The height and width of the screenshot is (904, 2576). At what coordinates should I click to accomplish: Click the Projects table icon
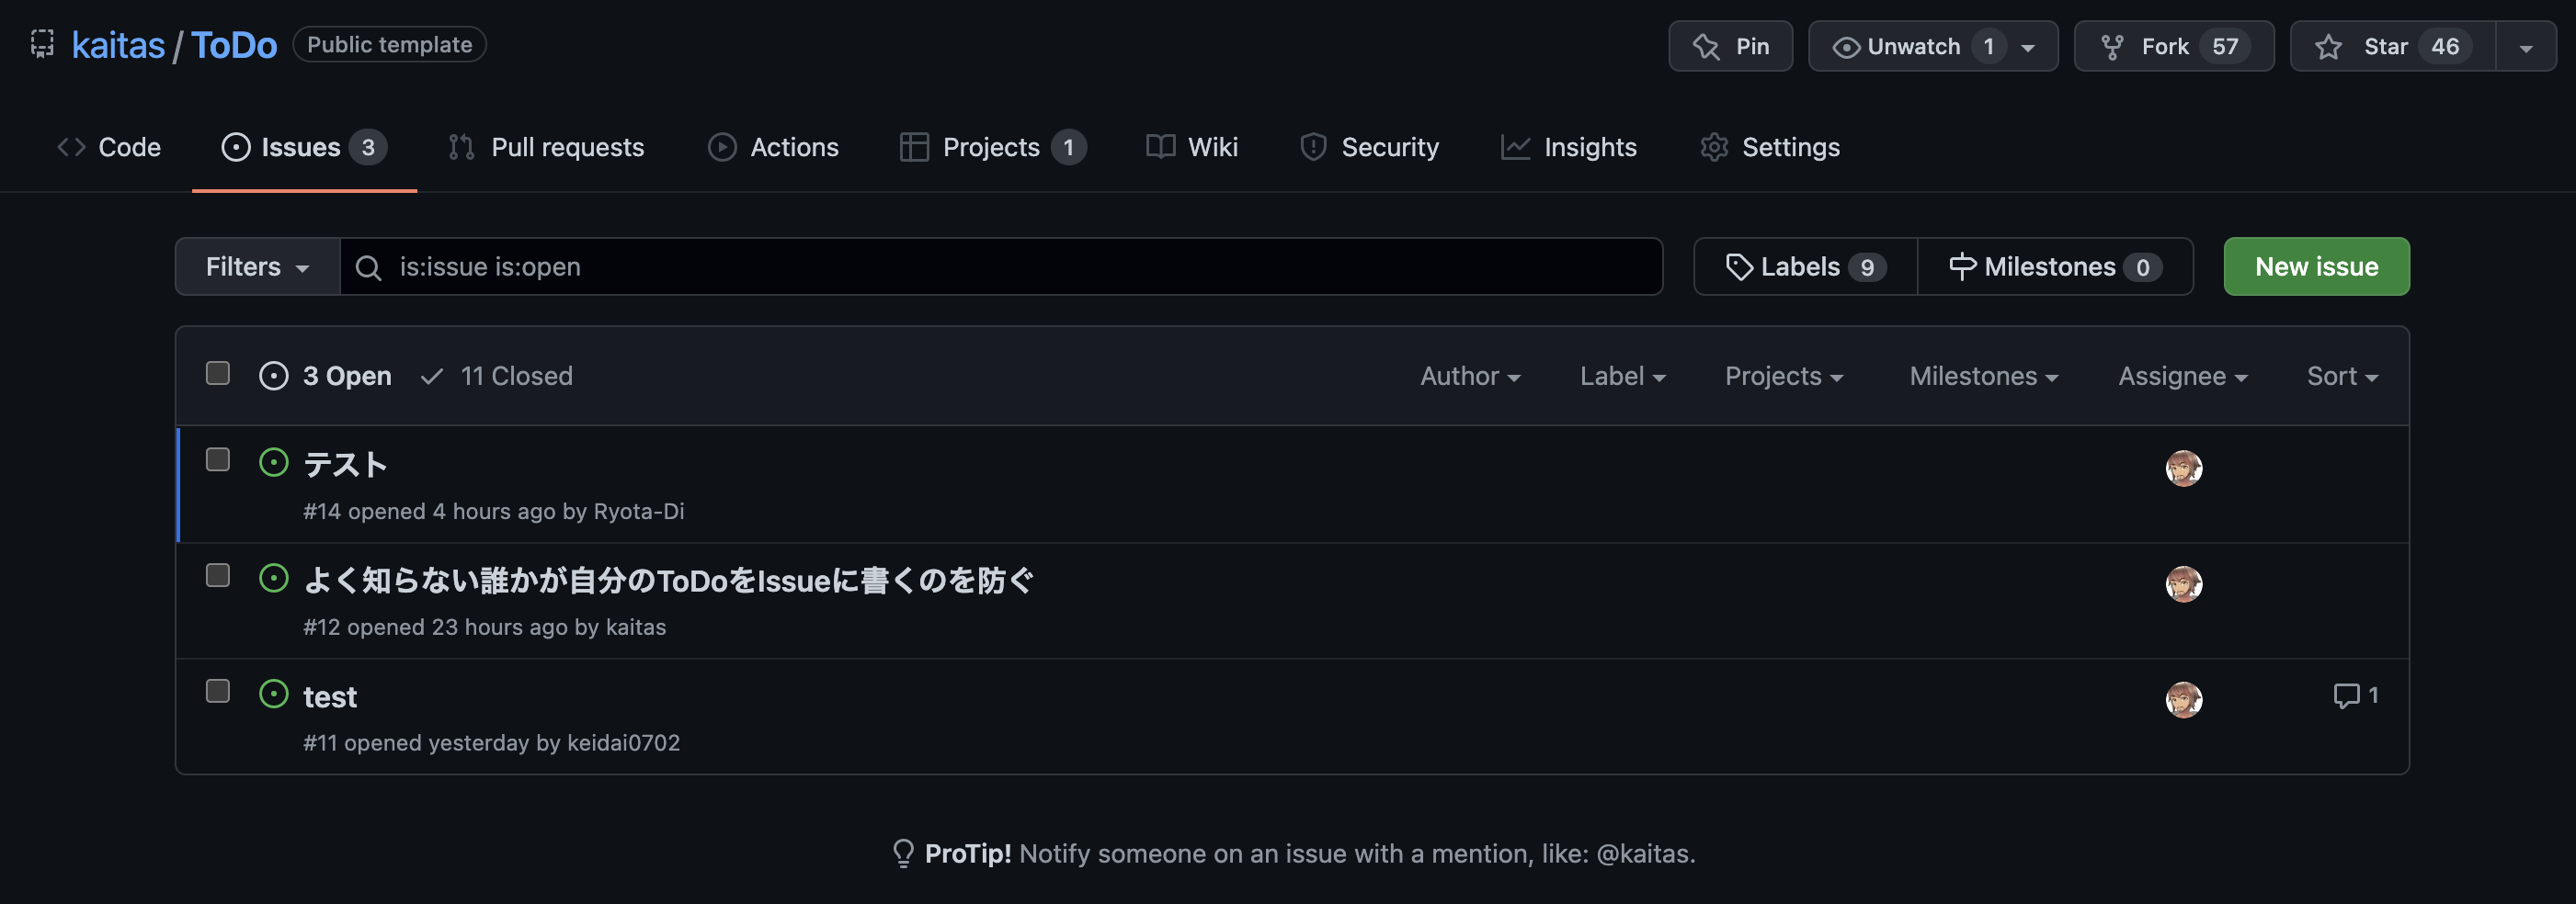(x=914, y=146)
